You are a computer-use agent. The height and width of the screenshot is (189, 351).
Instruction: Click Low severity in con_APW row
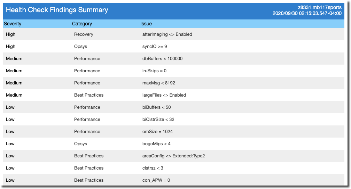10,180
